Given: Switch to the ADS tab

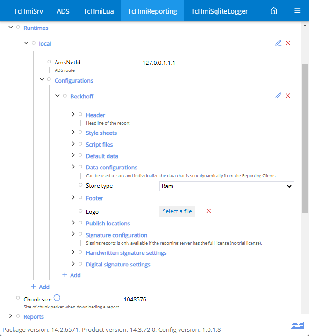Looking at the screenshot, I should point(63,11).
